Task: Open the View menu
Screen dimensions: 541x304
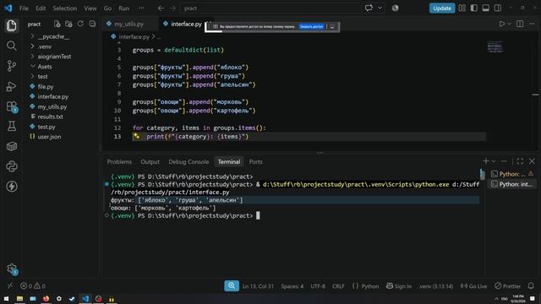Action: click(90, 8)
